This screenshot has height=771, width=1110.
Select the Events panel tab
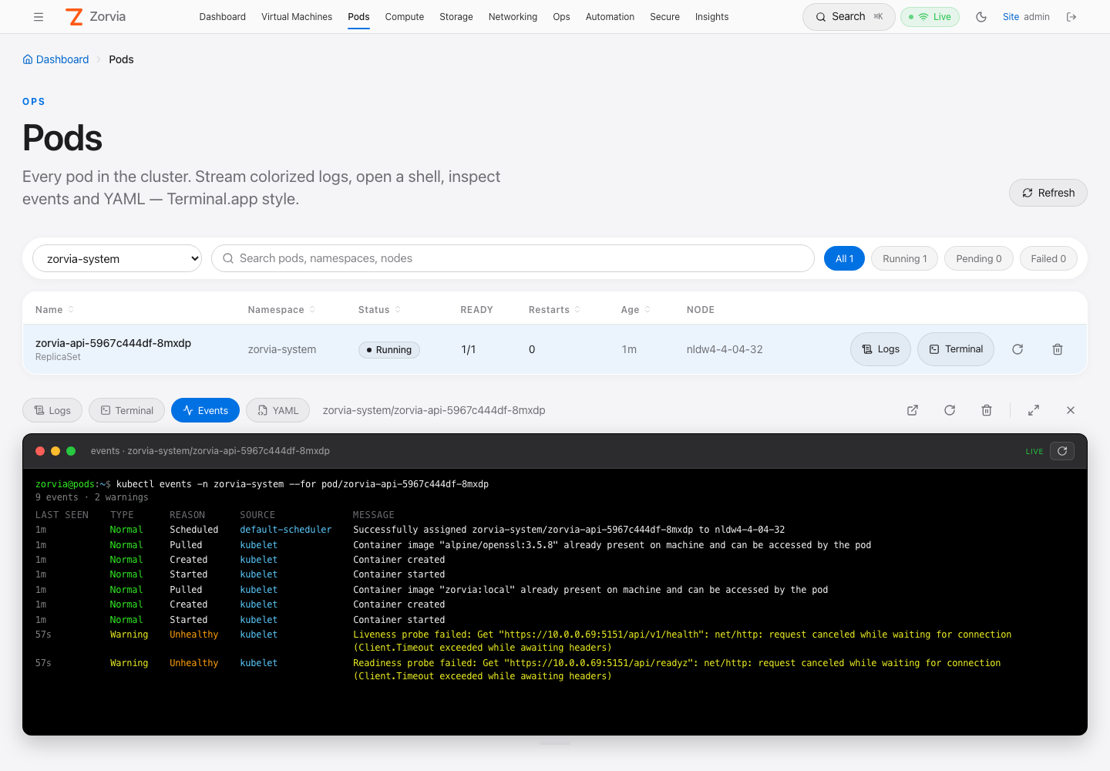(x=205, y=410)
